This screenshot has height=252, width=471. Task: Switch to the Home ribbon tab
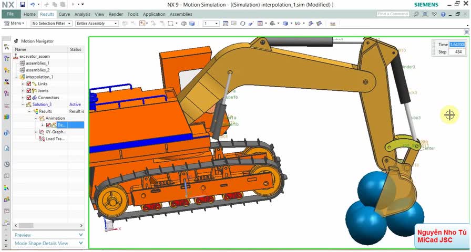(29, 14)
